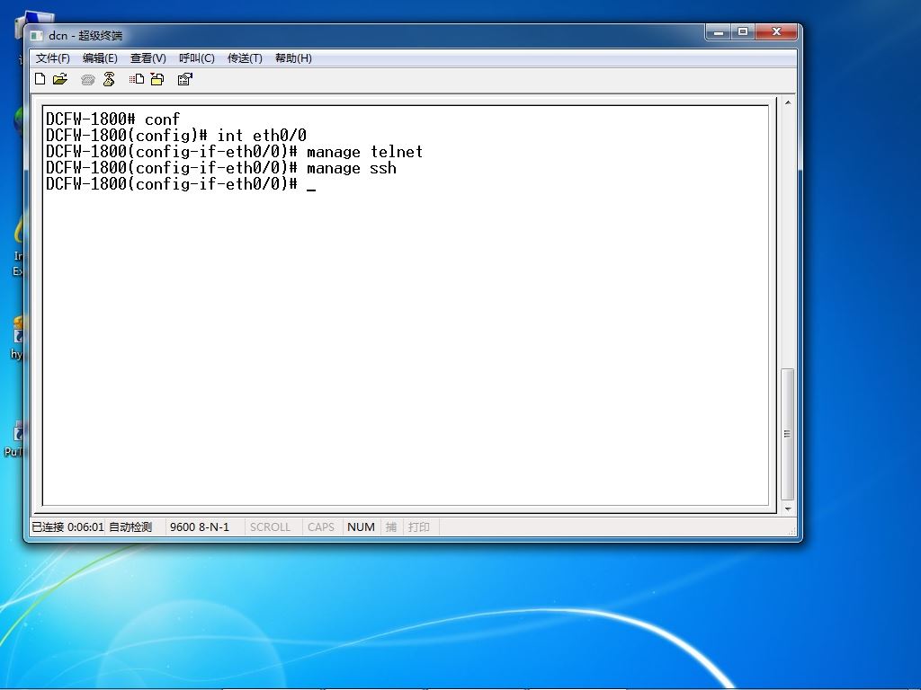Click at the terminal cursor prompt line
The height and width of the screenshot is (690, 921).
[181, 185]
